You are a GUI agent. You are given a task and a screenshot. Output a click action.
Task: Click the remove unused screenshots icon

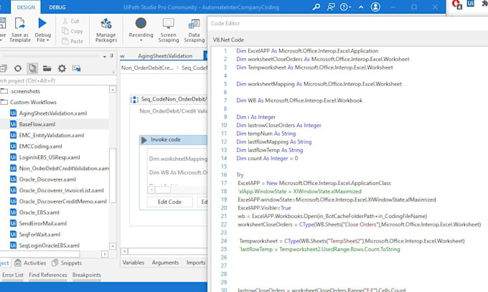pos(77,68)
